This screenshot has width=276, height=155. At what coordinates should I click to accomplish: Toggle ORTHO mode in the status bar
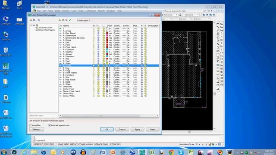[74, 144]
